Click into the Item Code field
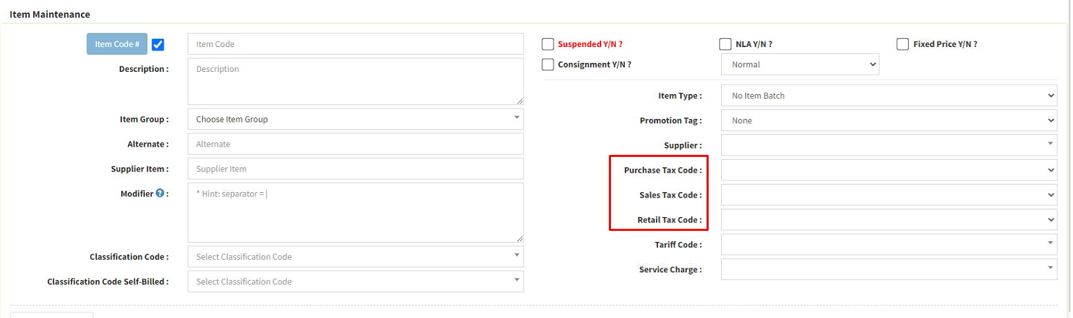 [355, 44]
